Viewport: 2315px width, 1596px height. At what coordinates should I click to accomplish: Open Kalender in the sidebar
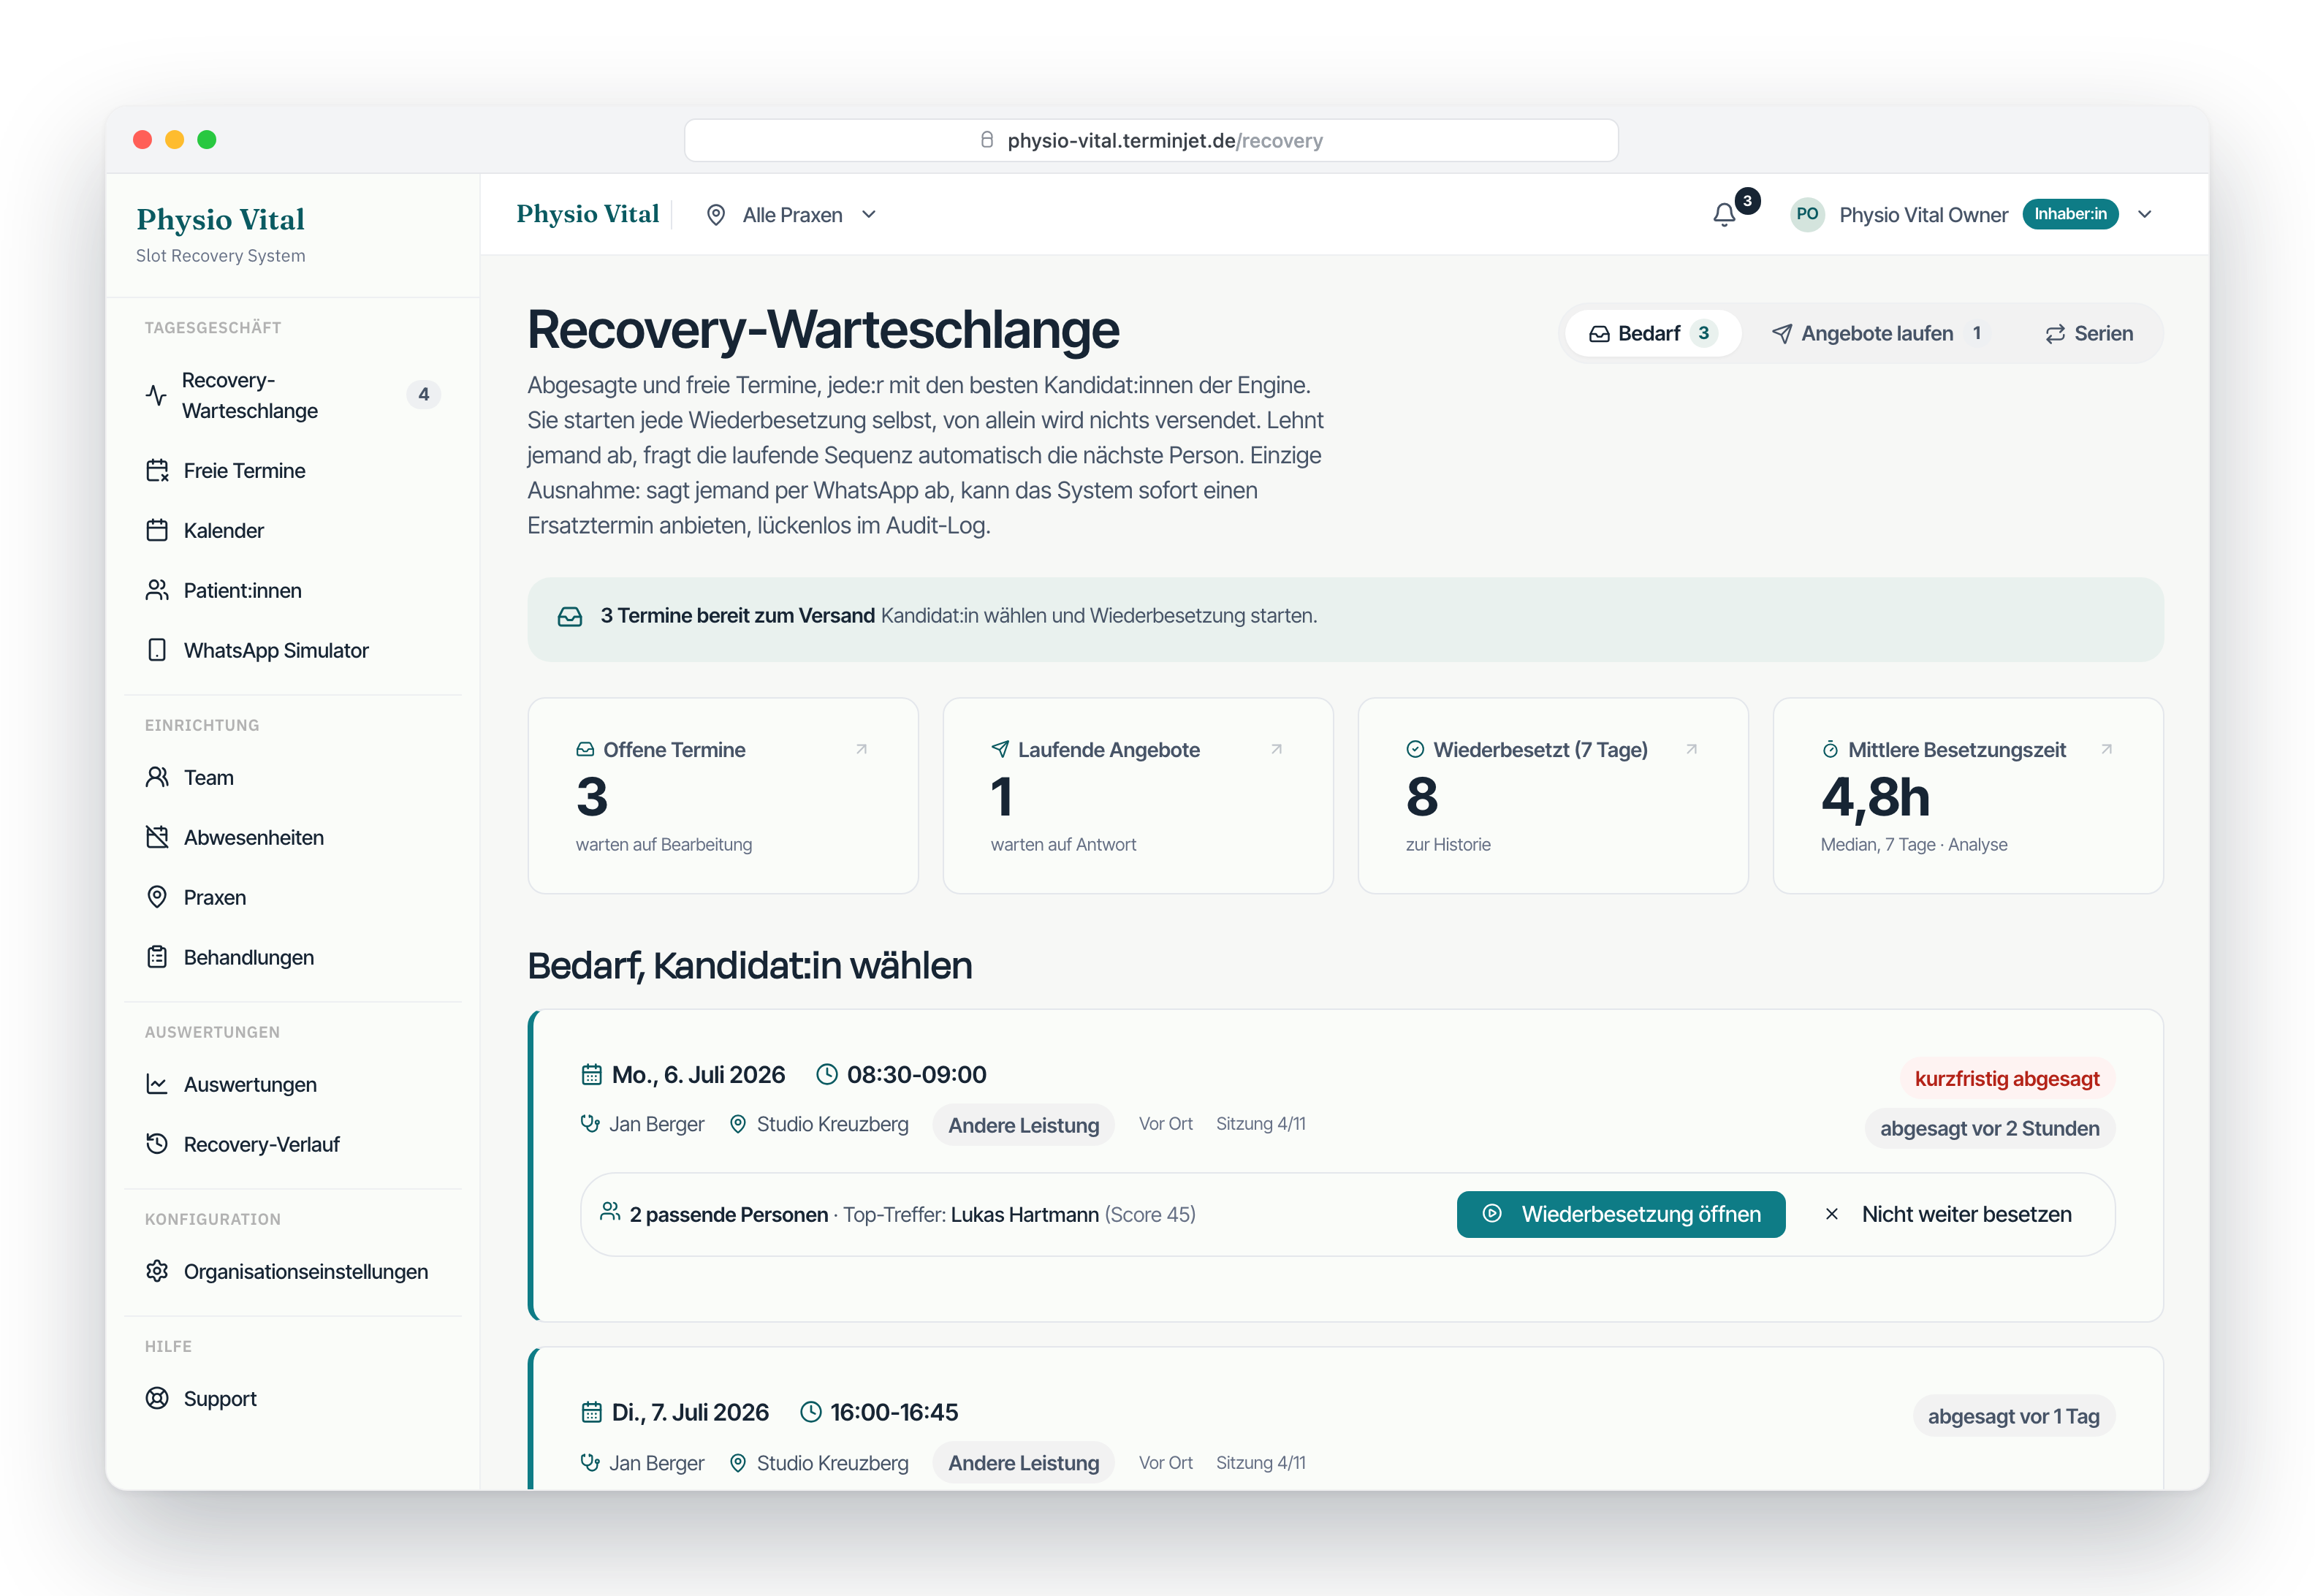pos(292,530)
